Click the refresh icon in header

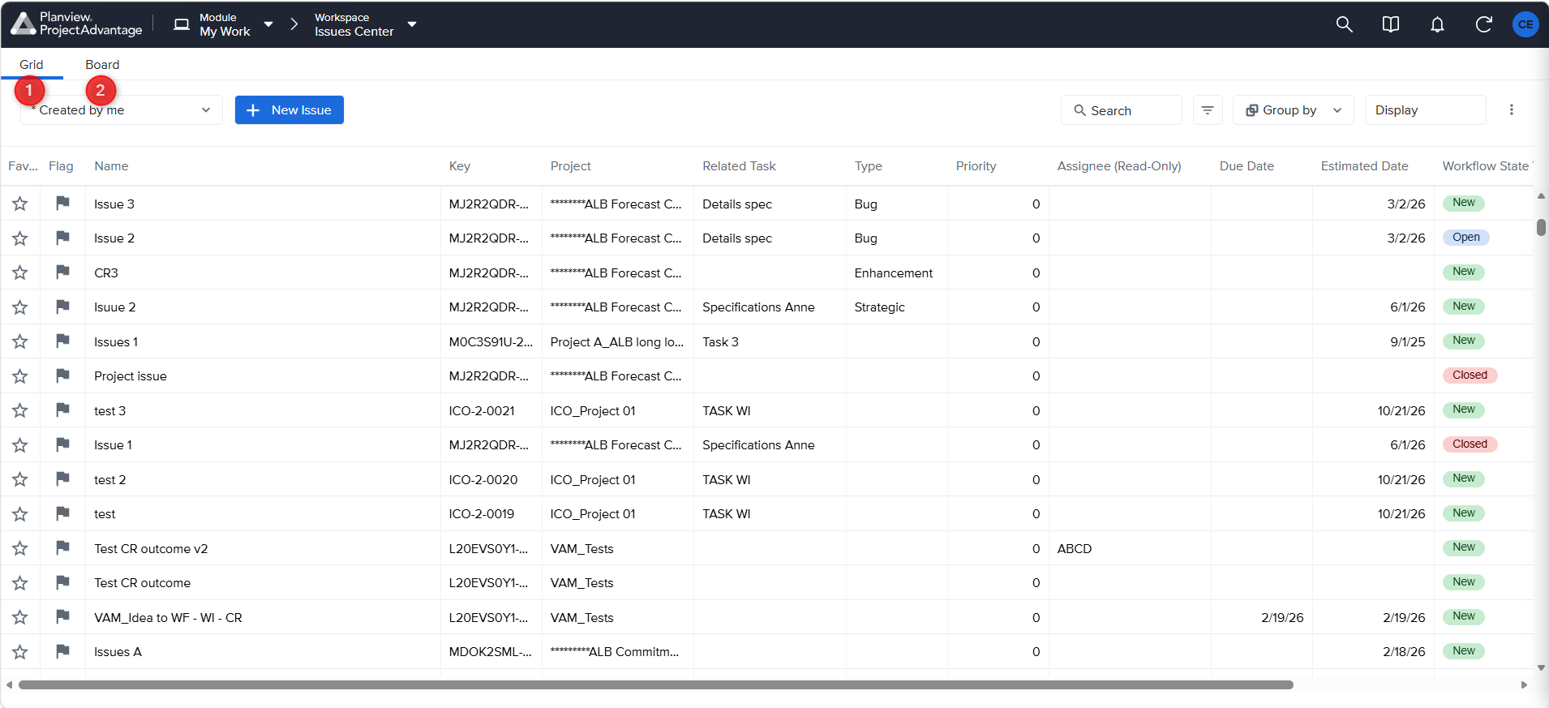(1483, 24)
